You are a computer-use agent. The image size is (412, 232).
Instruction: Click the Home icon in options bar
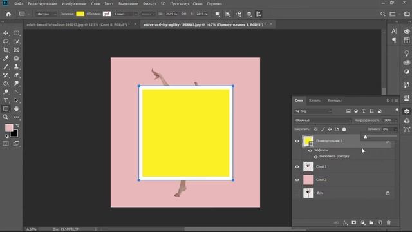(8, 14)
